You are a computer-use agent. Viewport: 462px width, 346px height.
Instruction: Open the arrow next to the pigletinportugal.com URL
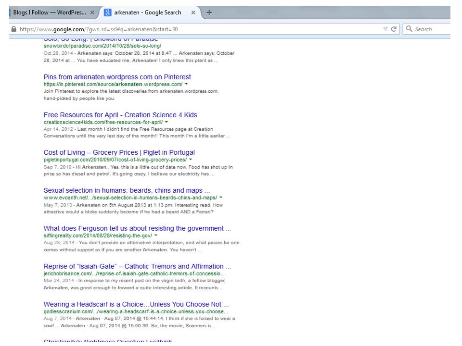(x=191, y=160)
